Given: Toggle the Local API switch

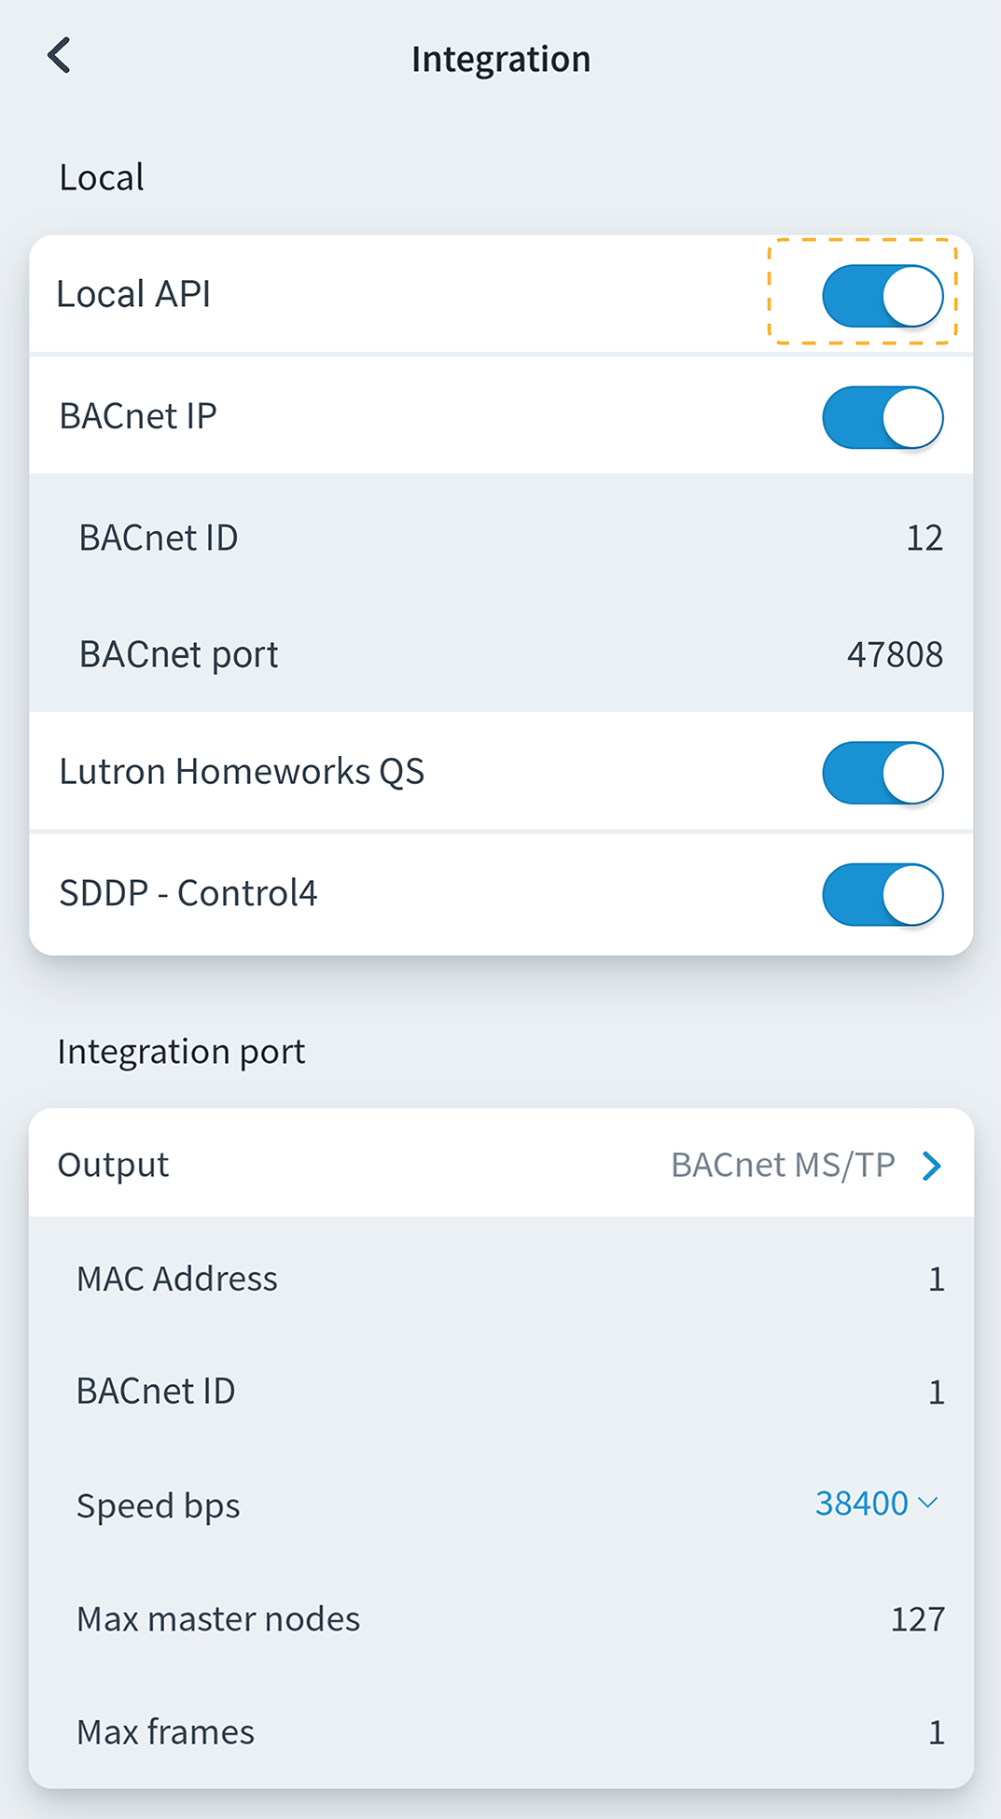Looking at the screenshot, I should [x=882, y=296].
